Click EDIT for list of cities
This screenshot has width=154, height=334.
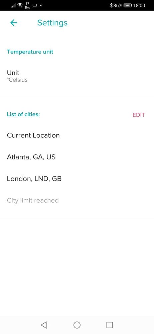(139, 115)
